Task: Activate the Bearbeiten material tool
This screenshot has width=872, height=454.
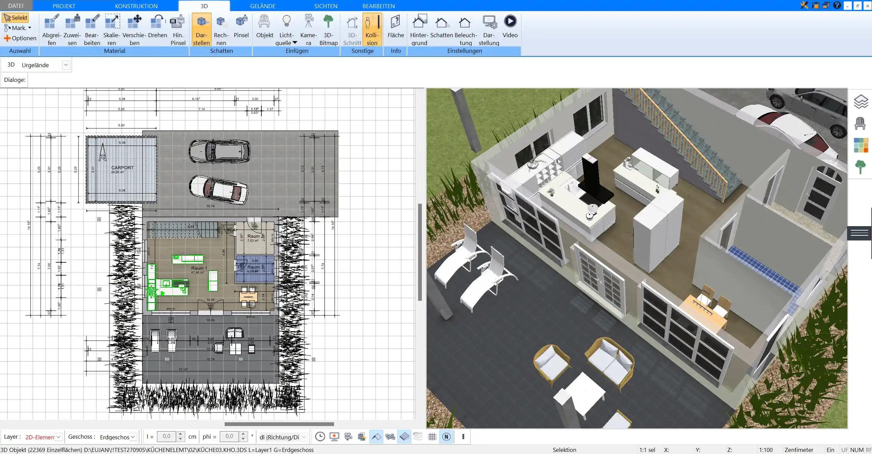Action: 92,30
